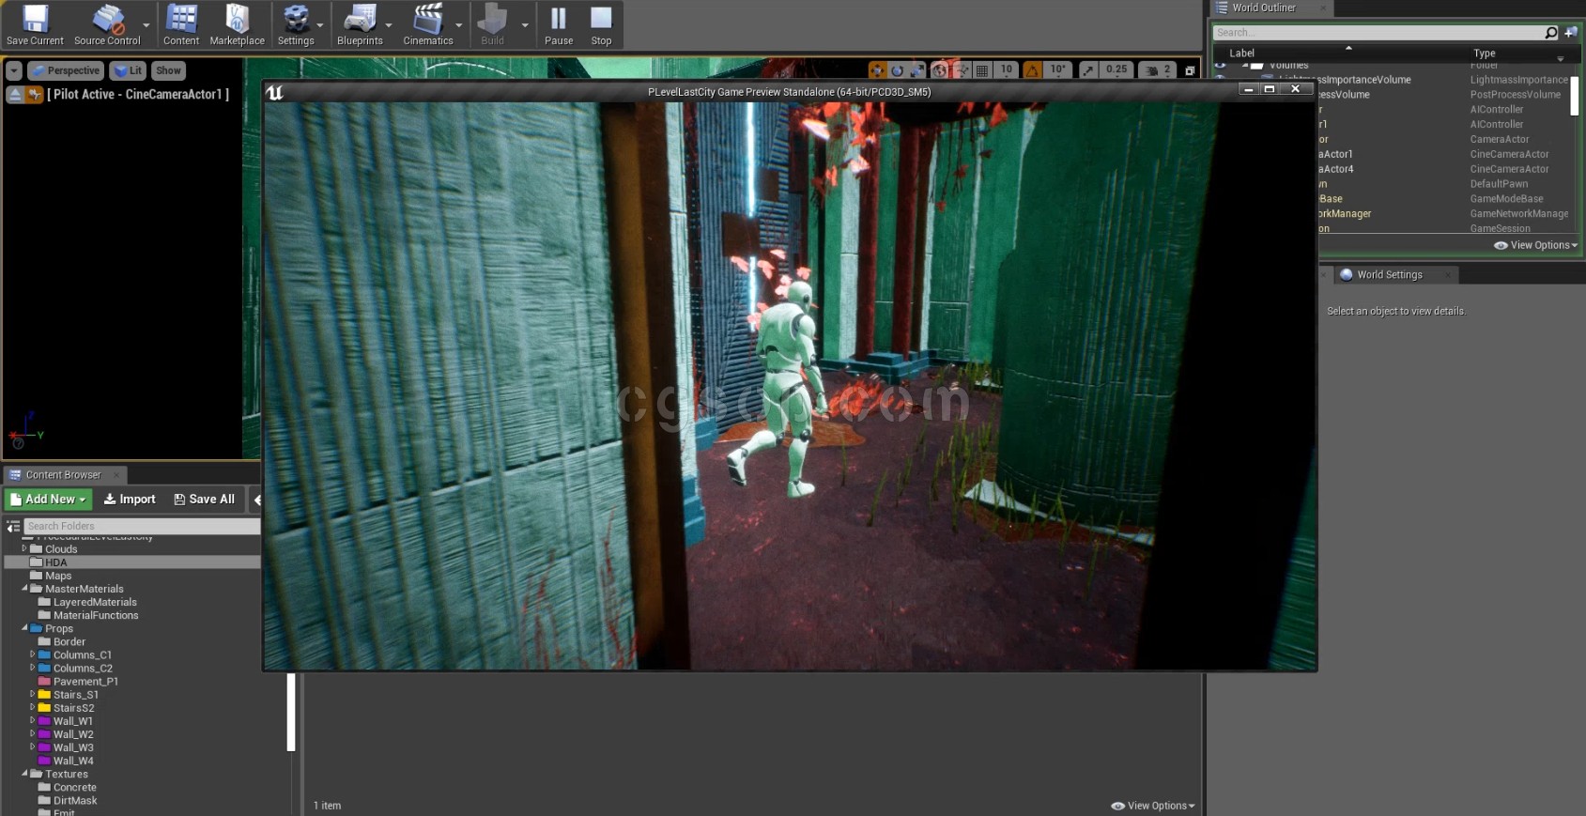
Task: Pause the running game preview
Action: pyautogui.click(x=559, y=24)
